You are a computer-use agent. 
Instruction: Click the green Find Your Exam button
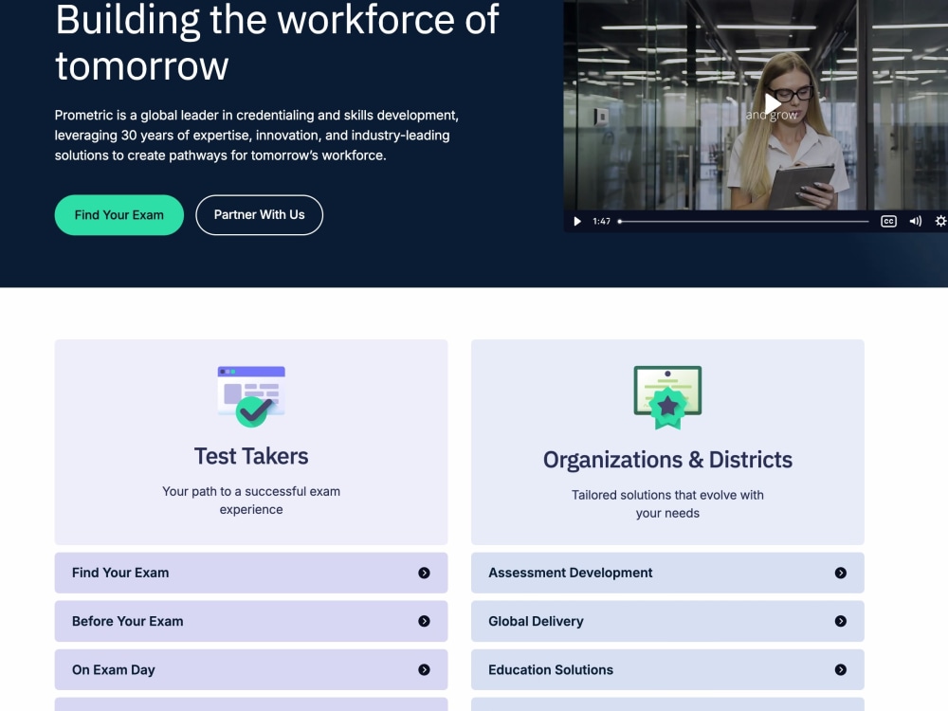click(119, 214)
